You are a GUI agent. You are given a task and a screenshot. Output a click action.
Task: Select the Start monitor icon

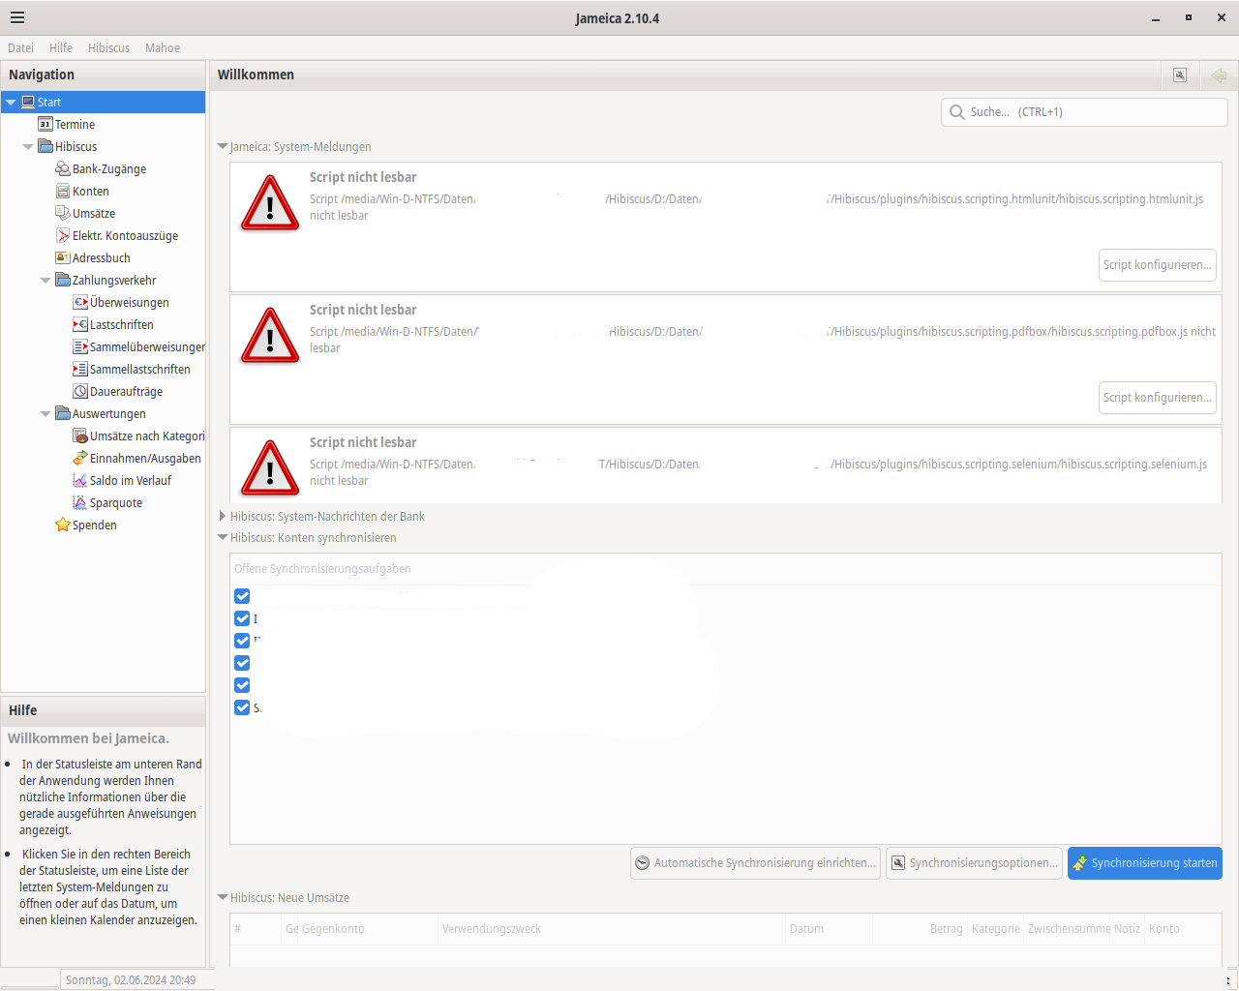click(x=28, y=102)
